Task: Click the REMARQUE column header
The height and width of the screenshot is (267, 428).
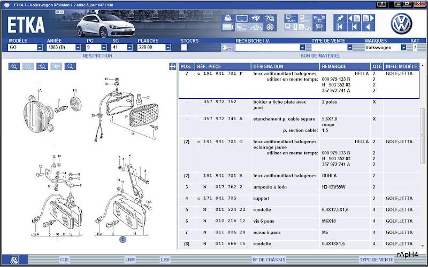Action: point(345,66)
